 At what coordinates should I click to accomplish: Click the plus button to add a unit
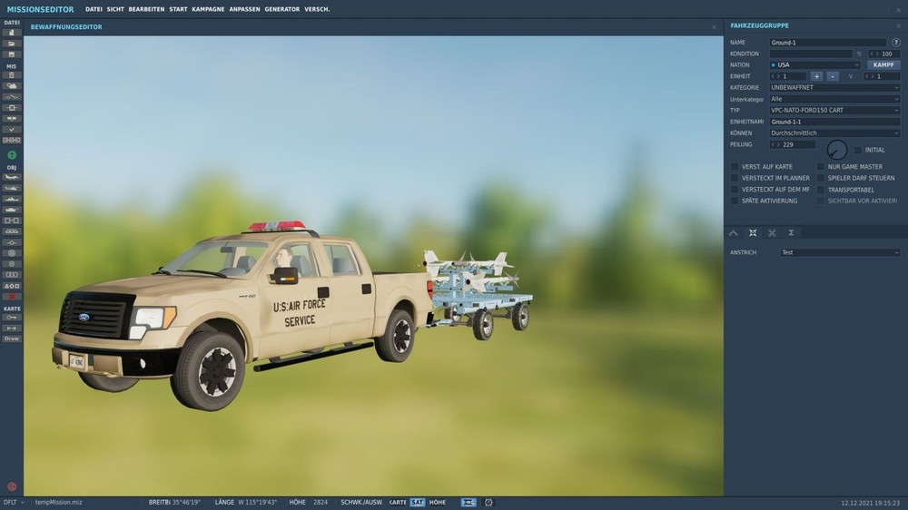click(816, 76)
